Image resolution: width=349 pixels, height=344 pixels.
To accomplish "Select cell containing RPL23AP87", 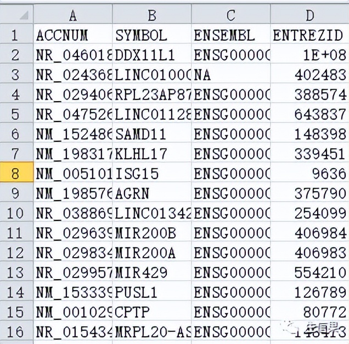I will coord(152,93).
